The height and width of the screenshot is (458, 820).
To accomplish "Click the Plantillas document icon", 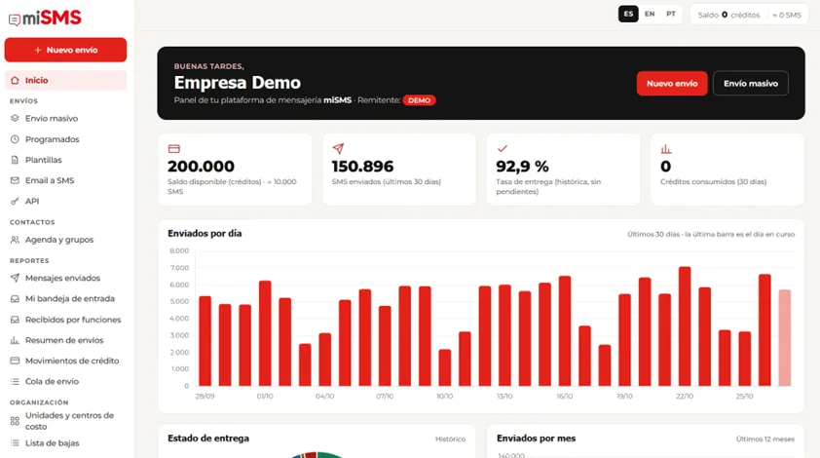I will click(x=15, y=160).
